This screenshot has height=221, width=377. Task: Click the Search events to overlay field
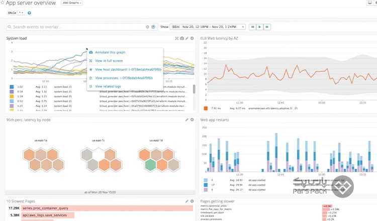click(81, 27)
